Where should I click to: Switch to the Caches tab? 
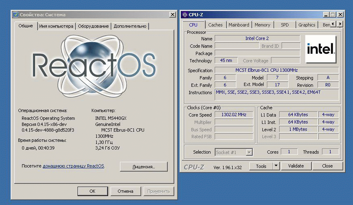(x=215, y=25)
